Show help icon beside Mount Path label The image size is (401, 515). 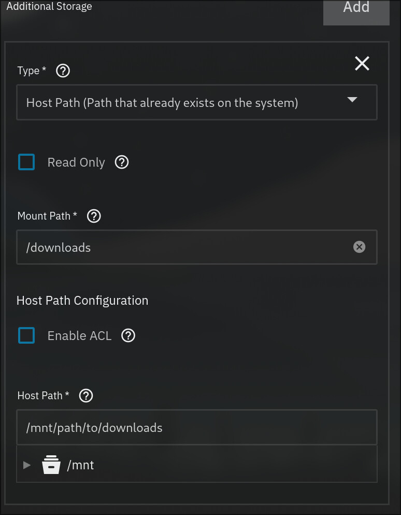[94, 216]
